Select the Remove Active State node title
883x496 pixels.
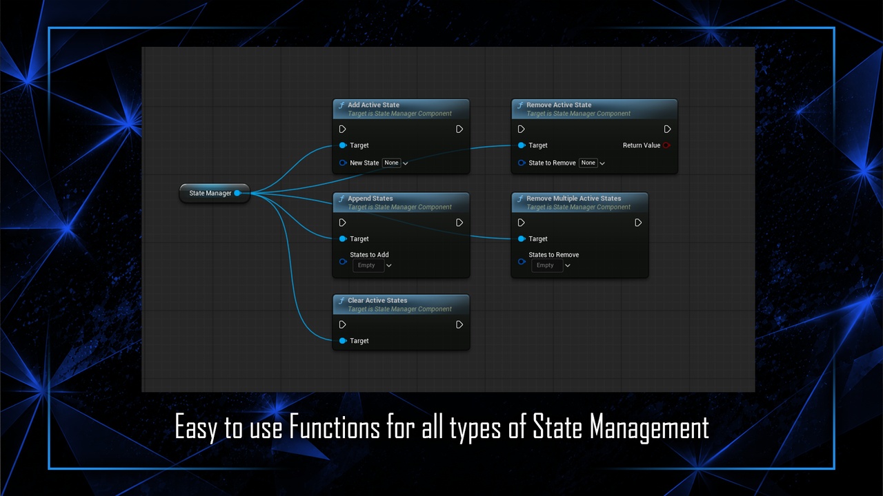click(559, 105)
